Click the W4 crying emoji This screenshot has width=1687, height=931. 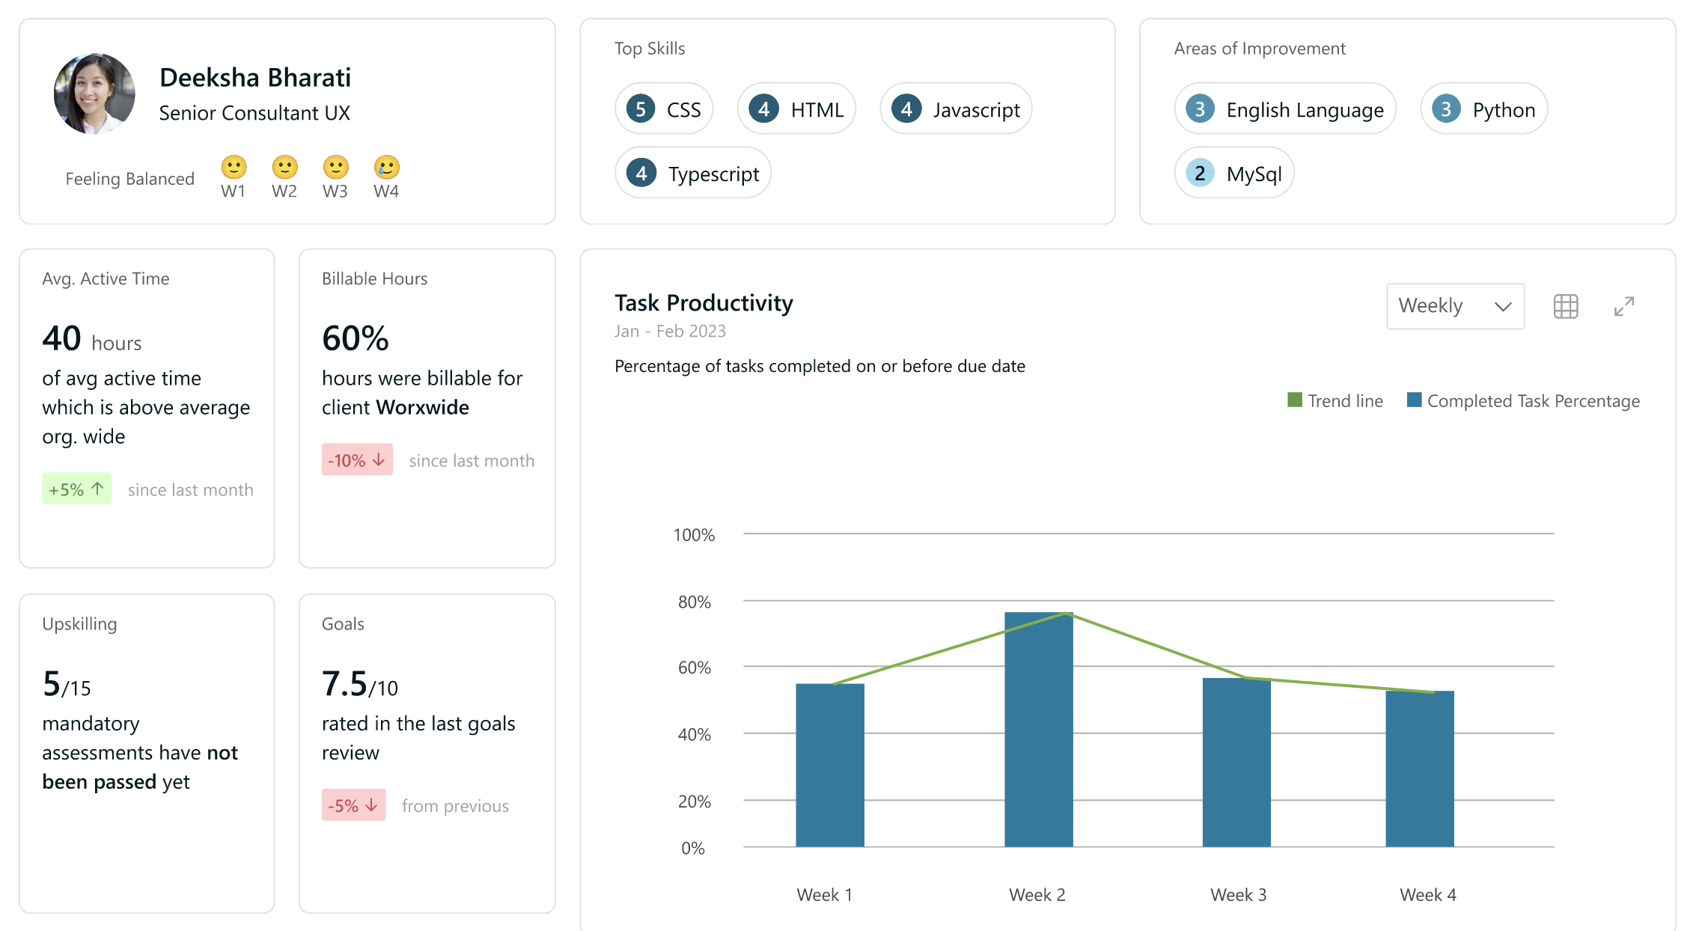point(386,167)
